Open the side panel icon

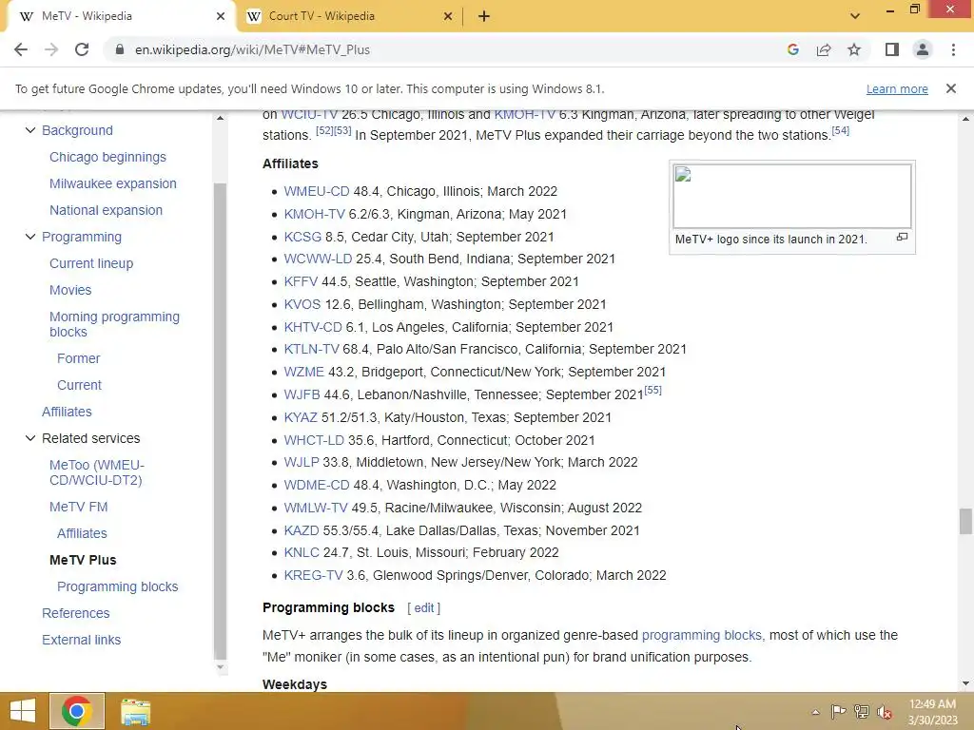point(892,49)
